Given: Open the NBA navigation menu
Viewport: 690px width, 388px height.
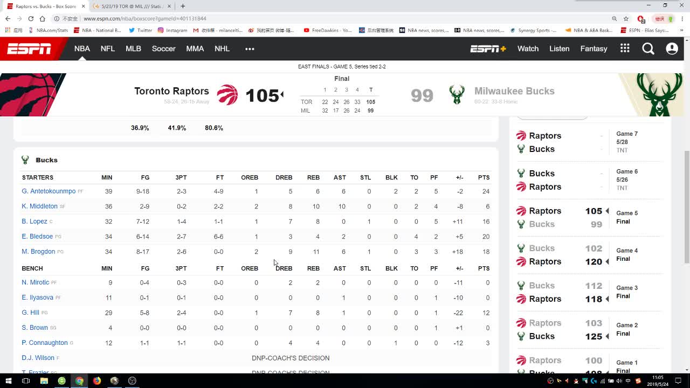Looking at the screenshot, I should click(82, 49).
